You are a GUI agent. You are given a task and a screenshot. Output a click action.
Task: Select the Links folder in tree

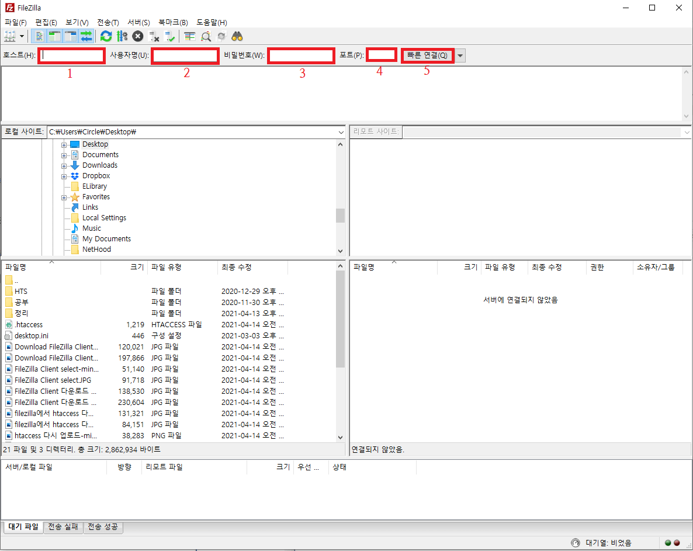pyautogui.click(x=90, y=207)
